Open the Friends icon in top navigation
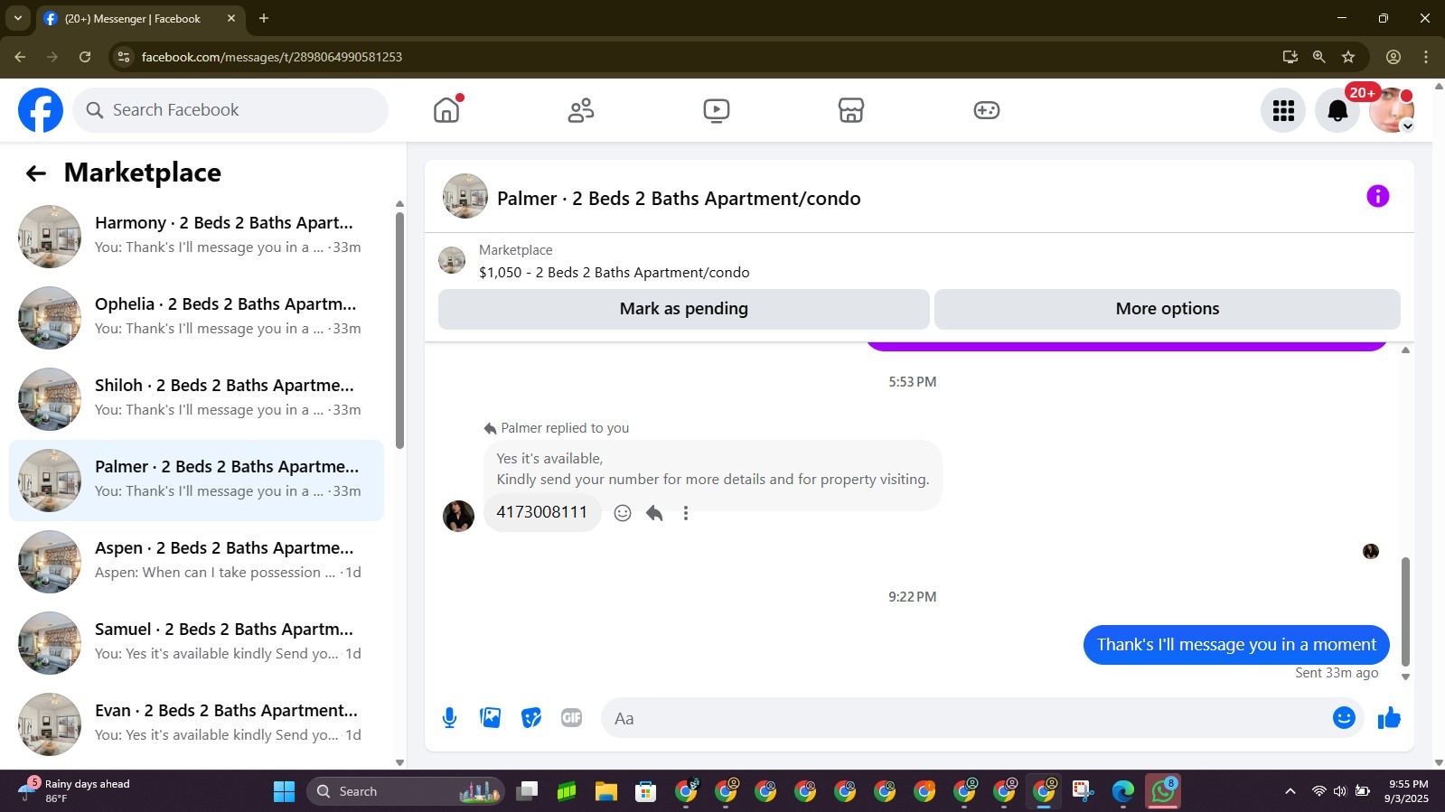 tap(581, 110)
